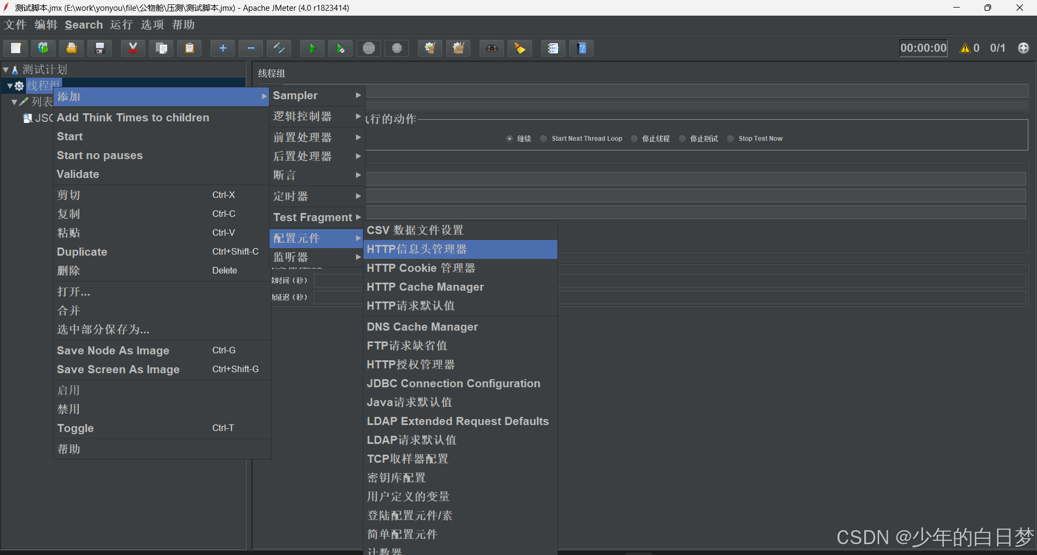The image size is (1037, 555).
Task: Click Toggle in the context menu
Action: [x=161, y=428]
